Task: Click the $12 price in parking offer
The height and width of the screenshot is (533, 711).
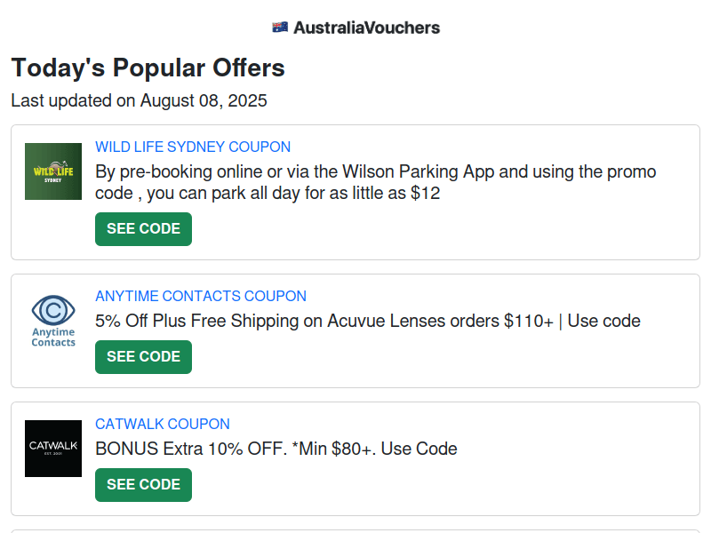Action: click(425, 193)
